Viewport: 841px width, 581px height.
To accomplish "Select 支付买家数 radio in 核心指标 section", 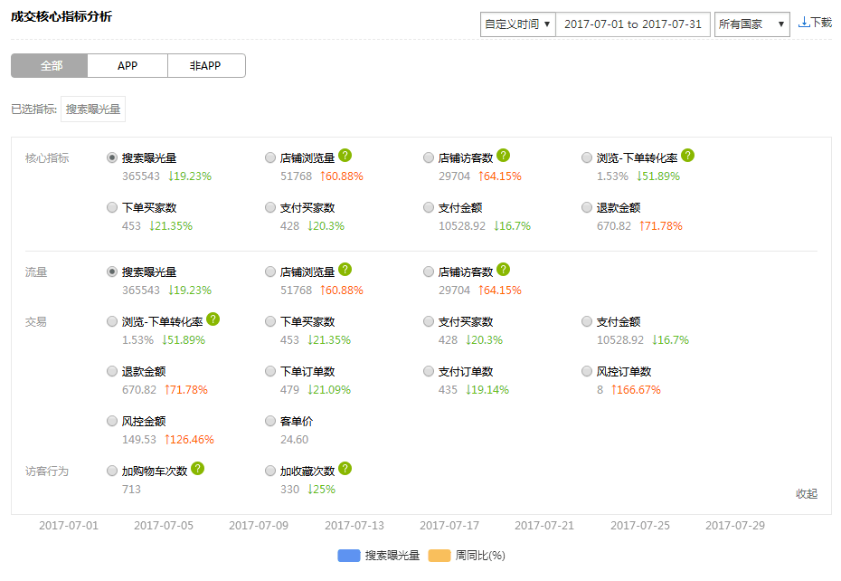I will pos(270,207).
